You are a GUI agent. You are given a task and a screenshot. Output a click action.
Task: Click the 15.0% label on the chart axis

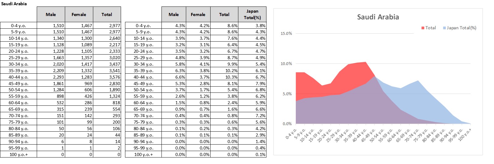[x=286, y=34]
